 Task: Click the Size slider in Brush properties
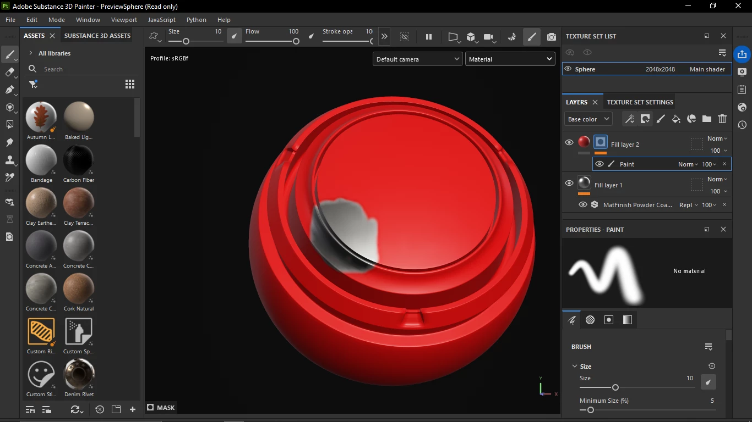pos(637,387)
